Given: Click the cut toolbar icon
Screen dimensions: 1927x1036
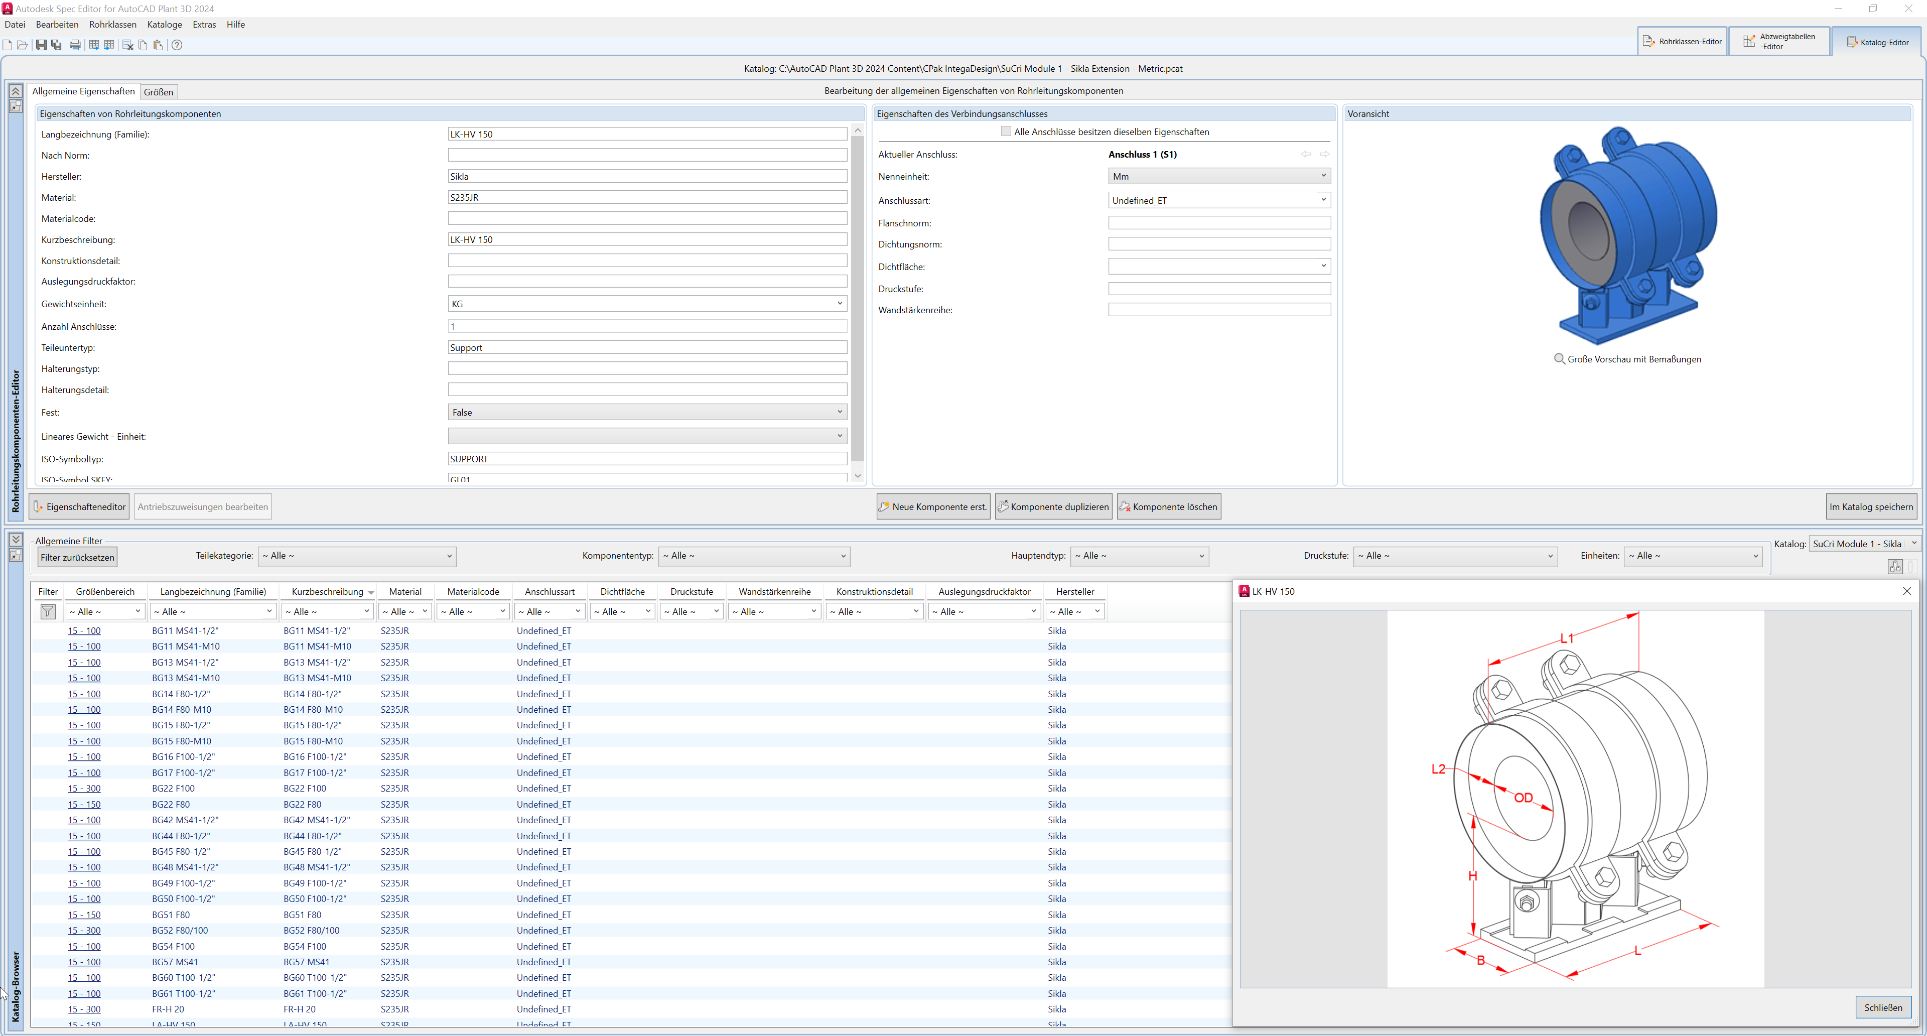Looking at the screenshot, I should coord(128,45).
